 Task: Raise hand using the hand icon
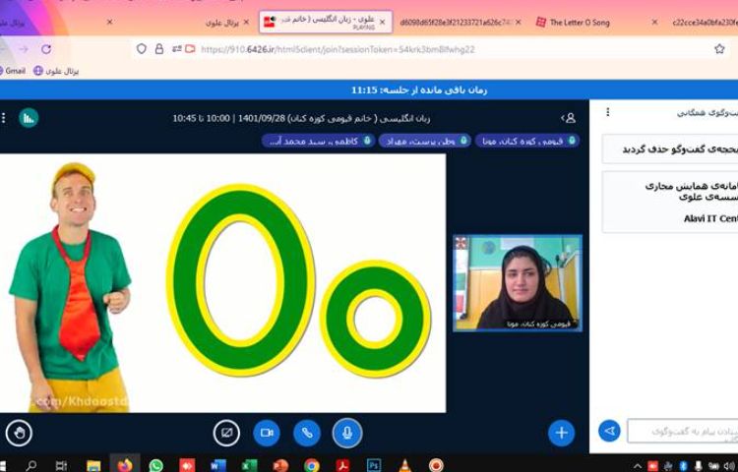click(x=19, y=433)
